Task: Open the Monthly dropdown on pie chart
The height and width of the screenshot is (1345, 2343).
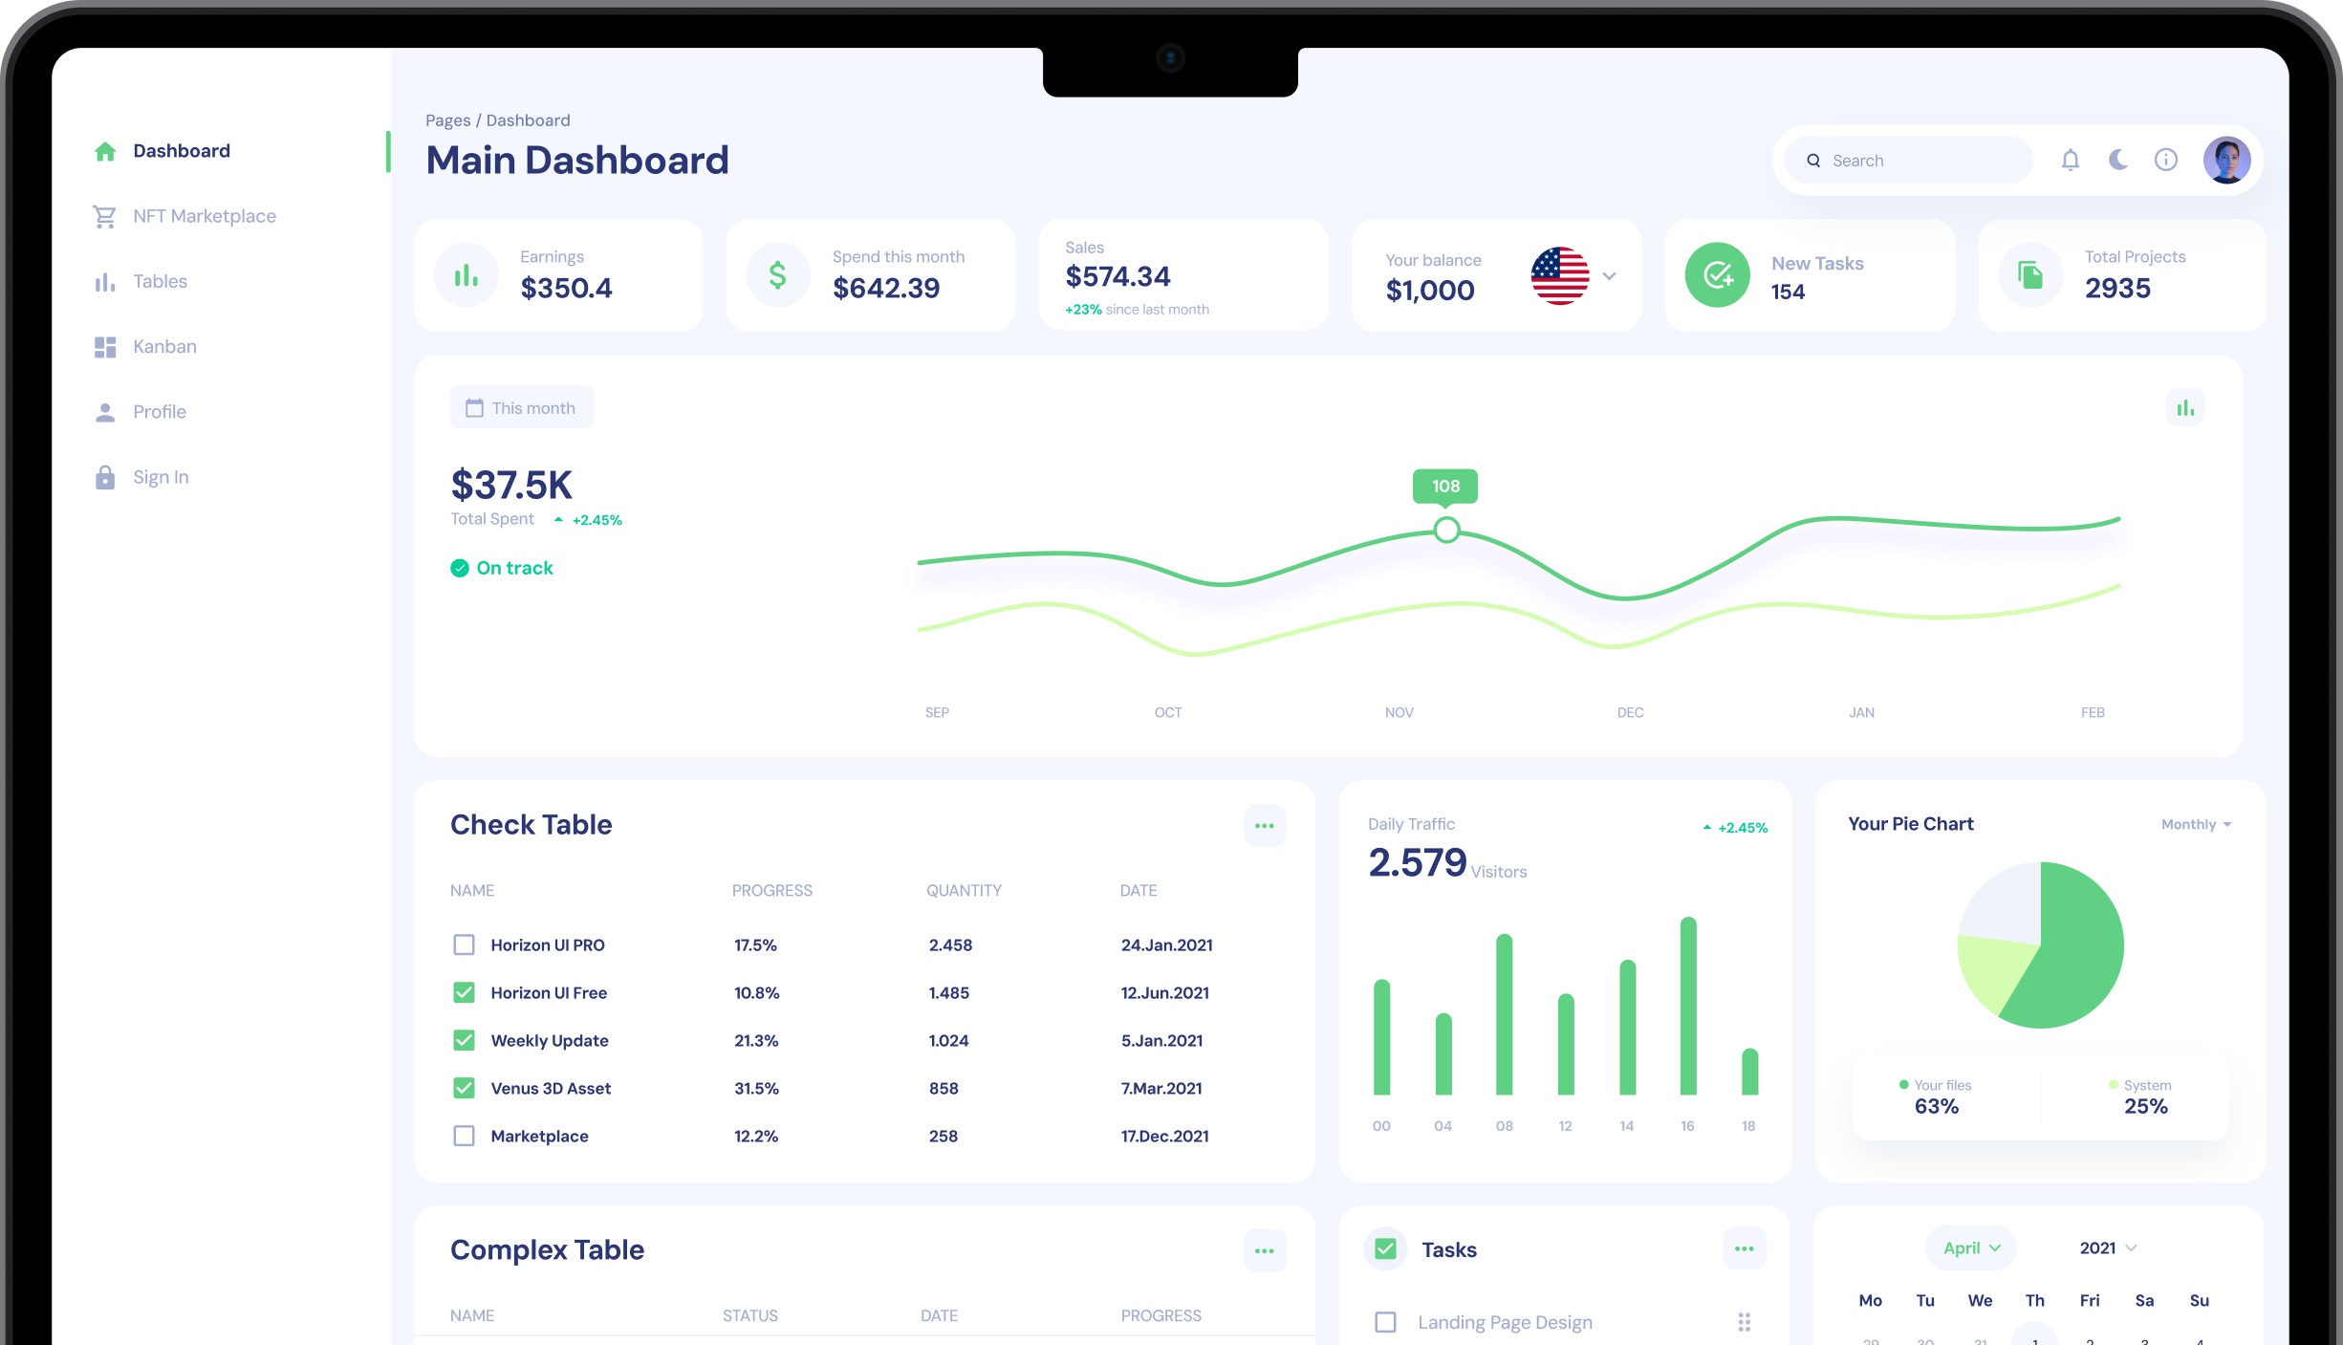Action: click(2196, 825)
